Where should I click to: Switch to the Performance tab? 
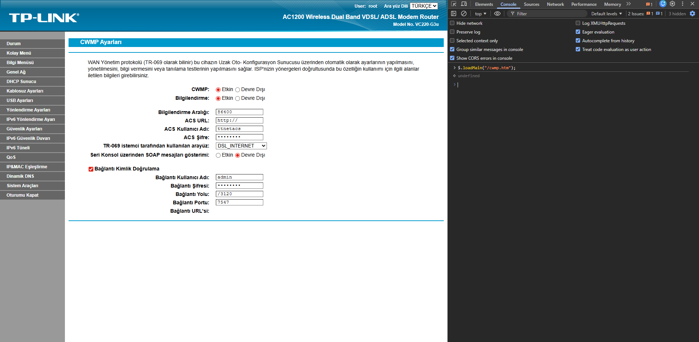pos(584,4)
